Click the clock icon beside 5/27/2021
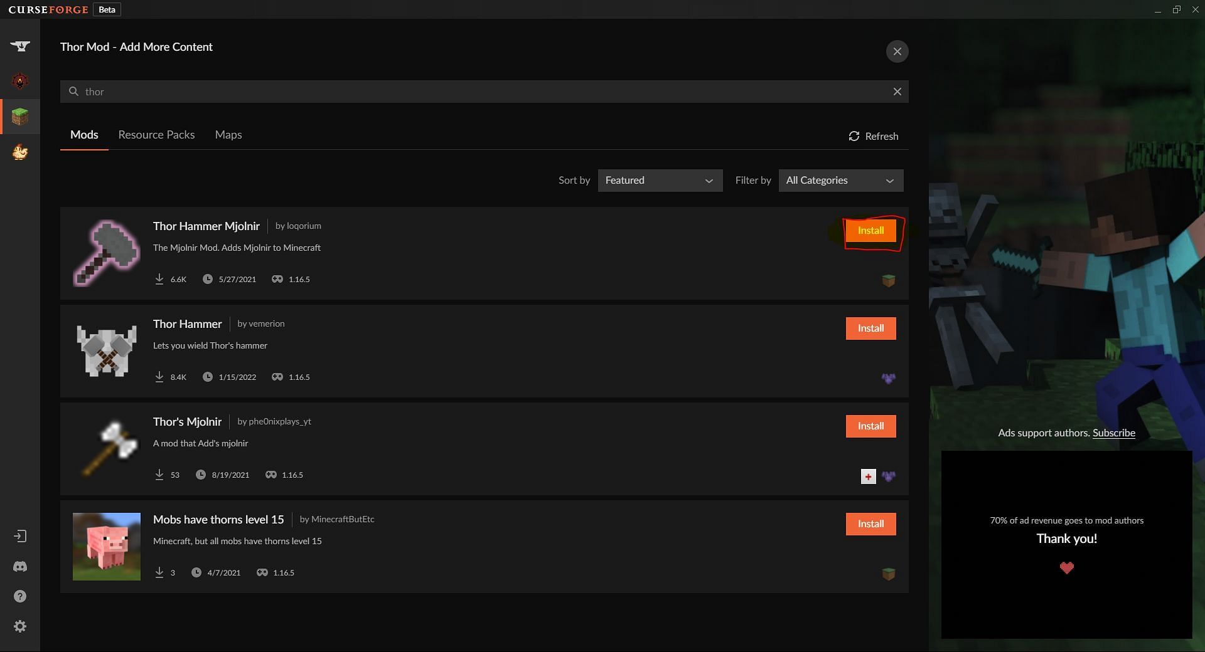The height and width of the screenshot is (652, 1205). pyautogui.click(x=208, y=279)
